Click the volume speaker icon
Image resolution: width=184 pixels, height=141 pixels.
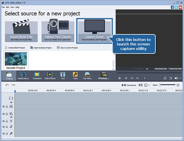pyautogui.click(x=176, y=78)
